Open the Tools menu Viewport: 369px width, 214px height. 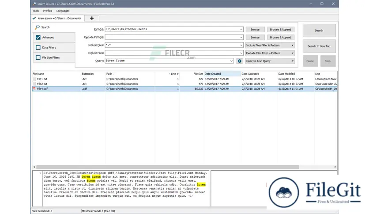(x=36, y=11)
